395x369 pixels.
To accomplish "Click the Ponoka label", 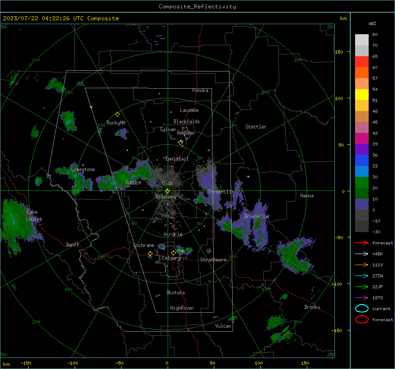I will tap(200, 90).
